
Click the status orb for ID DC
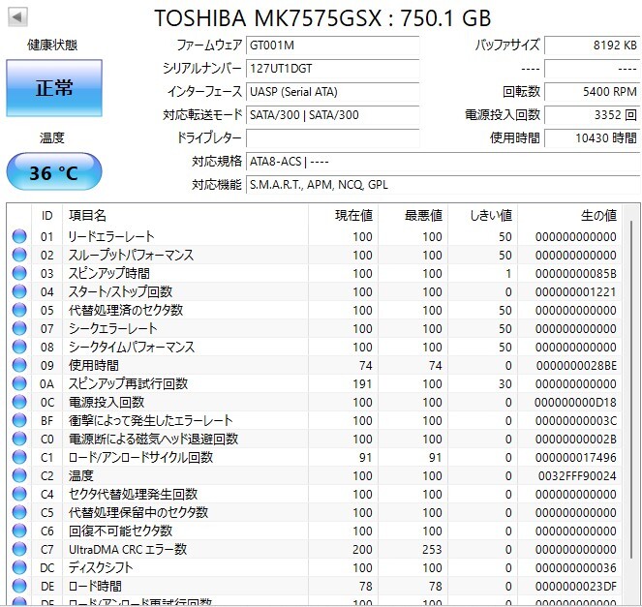click(x=19, y=567)
